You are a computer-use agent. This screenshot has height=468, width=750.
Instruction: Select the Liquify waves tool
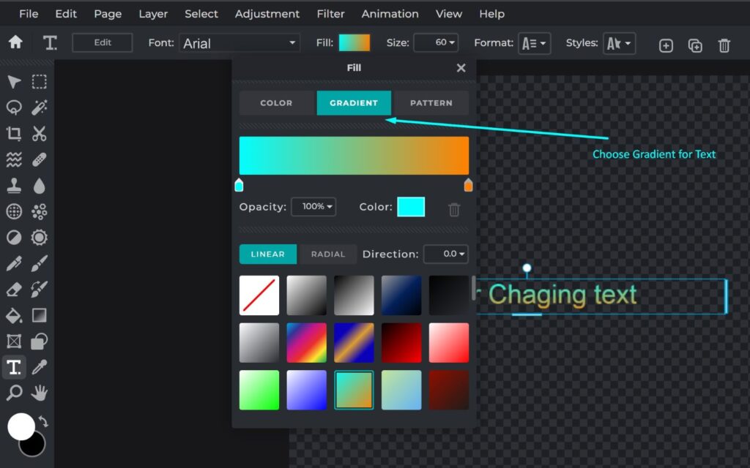click(14, 159)
